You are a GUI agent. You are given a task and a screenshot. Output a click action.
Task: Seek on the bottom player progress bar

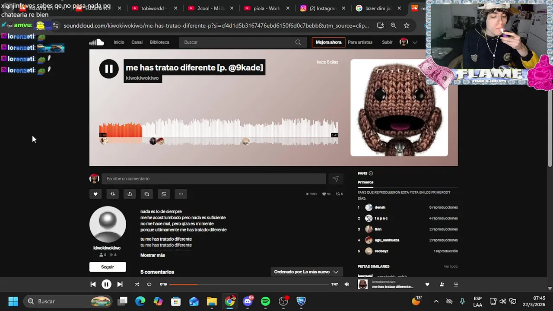click(x=249, y=284)
